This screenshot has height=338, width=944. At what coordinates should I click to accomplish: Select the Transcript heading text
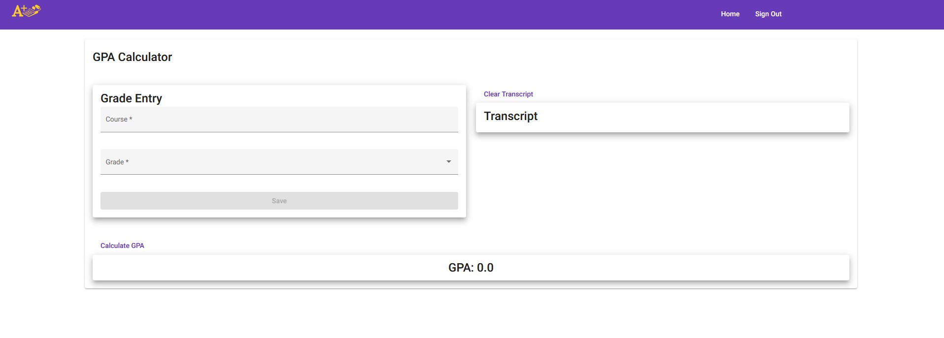pos(510,116)
